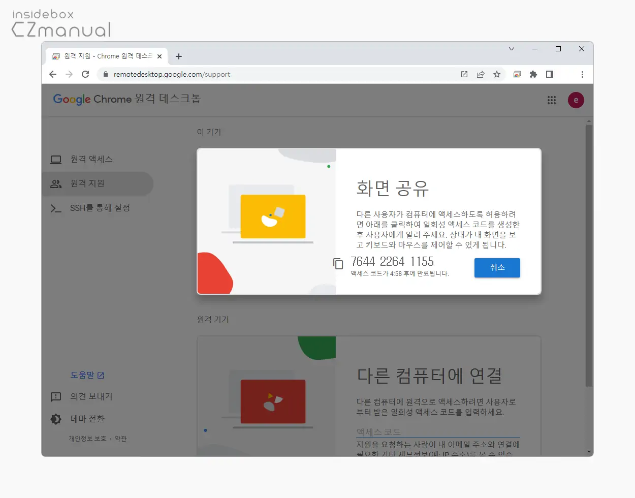Click the browser forward arrow
635x498 pixels.
click(69, 74)
